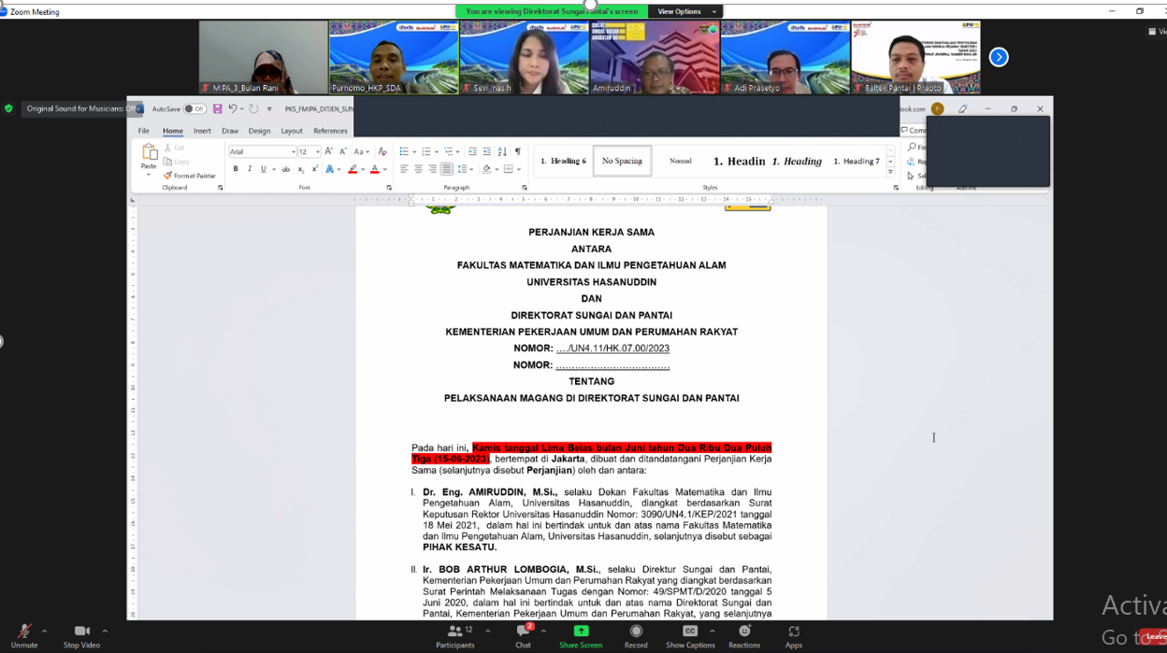
Task: Toggle AutoSave off in Word
Action: [x=194, y=109]
